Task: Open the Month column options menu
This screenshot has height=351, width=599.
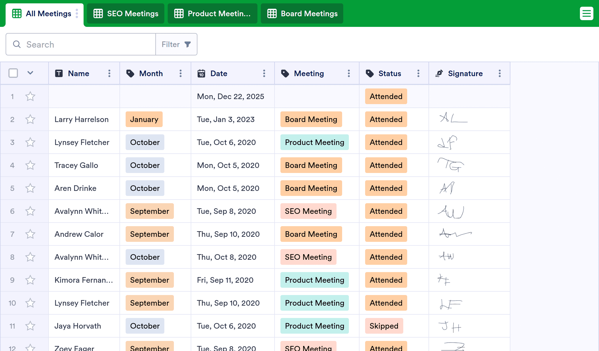Action: pyautogui.click(x=180, y=73)
